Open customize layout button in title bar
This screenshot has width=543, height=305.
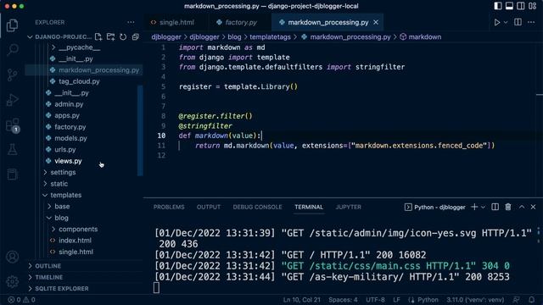point(533,6)
